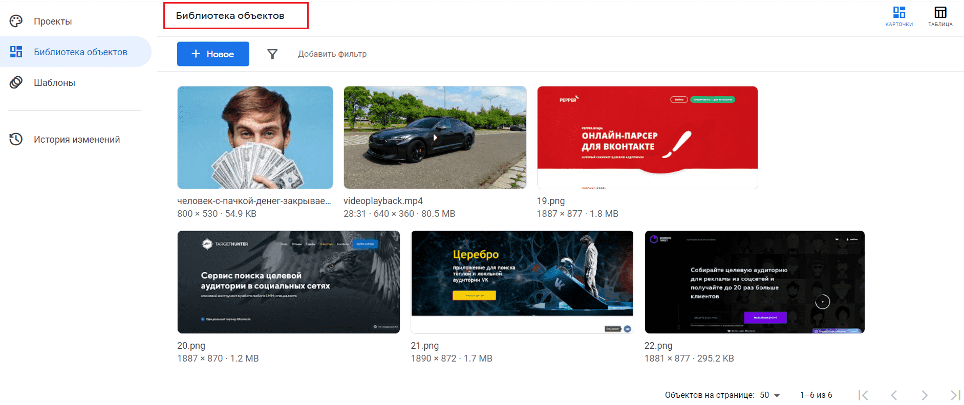Click the Шаблоны overlapping circles icon

pyautogui.click(x=16, y=82)
